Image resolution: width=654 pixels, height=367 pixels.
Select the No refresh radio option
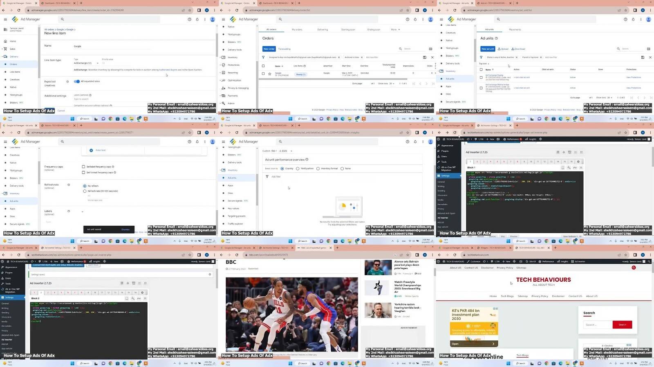85,186
